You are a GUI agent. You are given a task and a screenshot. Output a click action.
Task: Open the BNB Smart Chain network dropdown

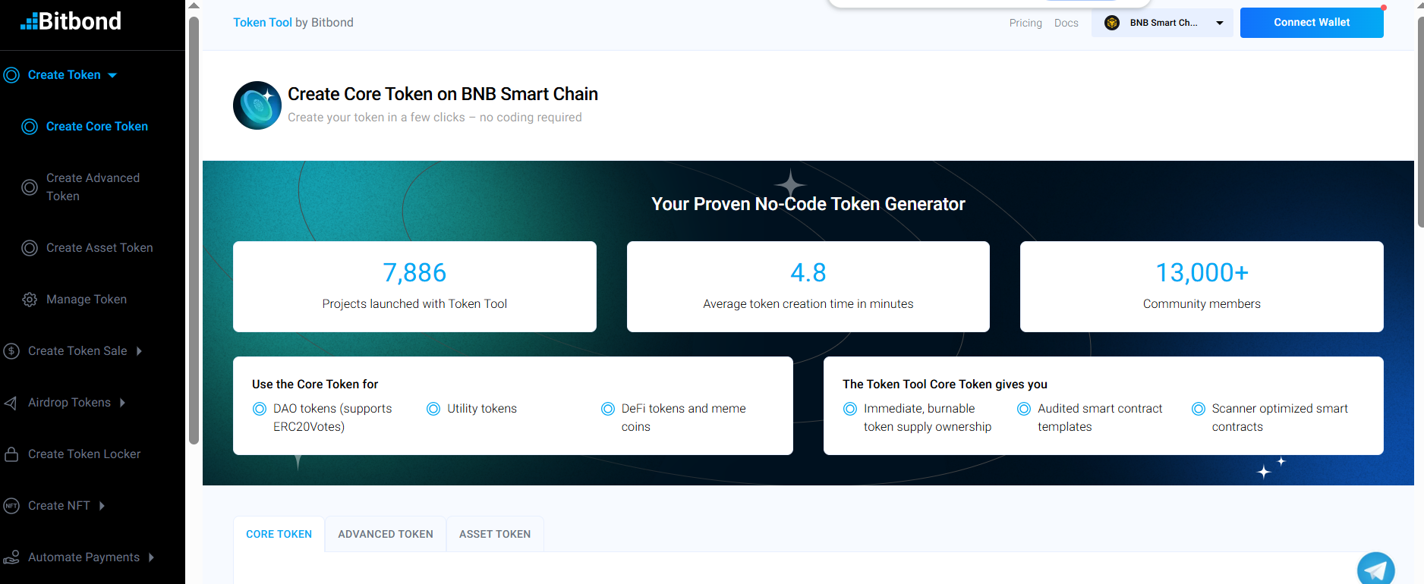click(1163, 23)
